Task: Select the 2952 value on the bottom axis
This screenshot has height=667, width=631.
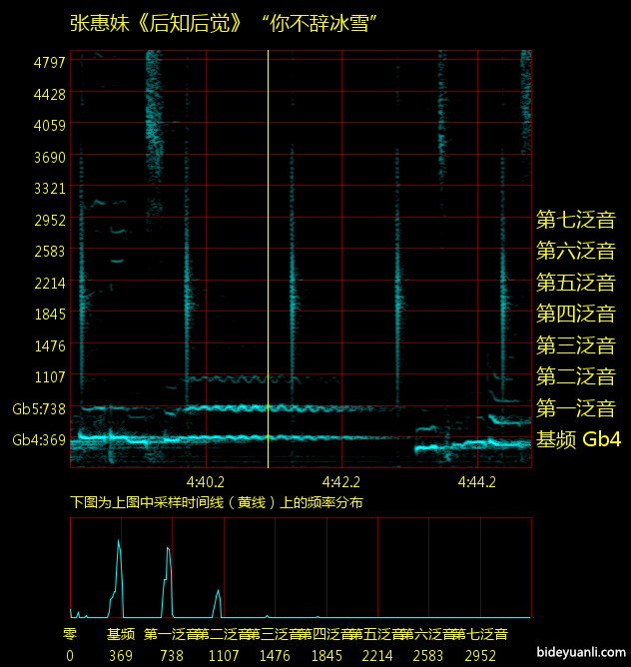Action: (480, 656)
